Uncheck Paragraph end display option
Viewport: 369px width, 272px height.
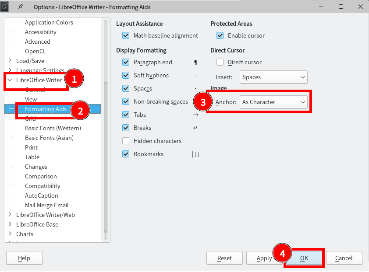[126, 62]
